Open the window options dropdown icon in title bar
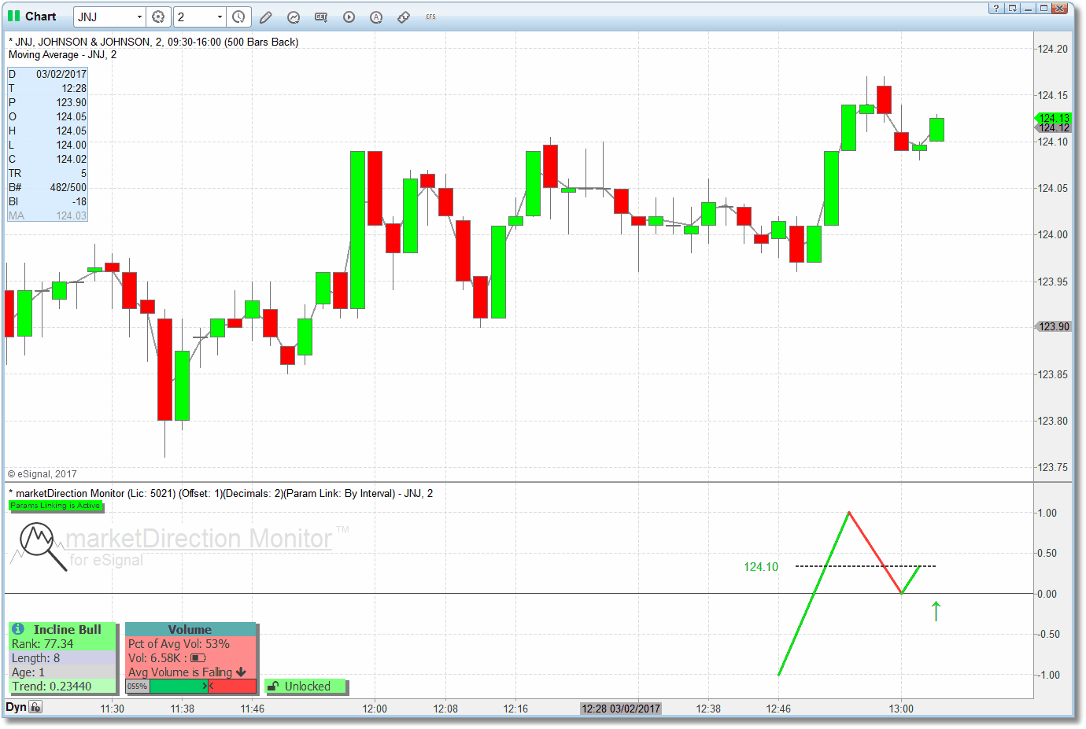This screenshot has height=729, width=1086. pyautogui.click(x=1013, y=8)
